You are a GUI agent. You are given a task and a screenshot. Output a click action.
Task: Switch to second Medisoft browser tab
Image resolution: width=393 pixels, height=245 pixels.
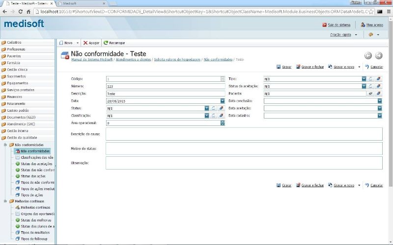[81, 3]
